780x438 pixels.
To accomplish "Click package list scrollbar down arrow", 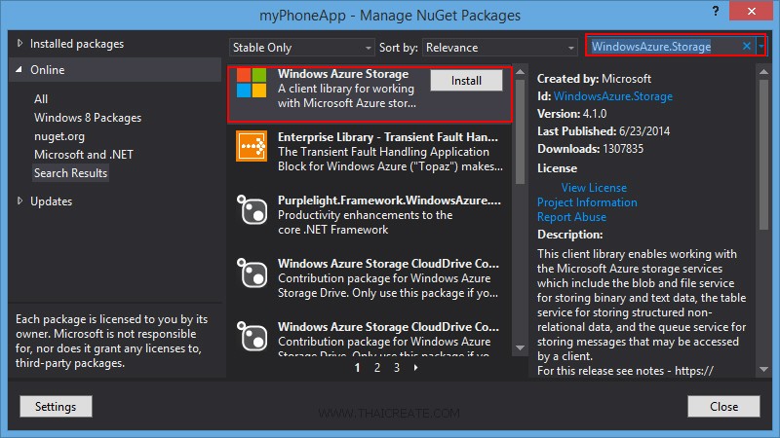I will pos(521,347).
